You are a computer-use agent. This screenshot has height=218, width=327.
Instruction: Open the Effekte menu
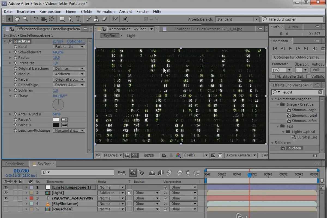(x=86, y=11)
